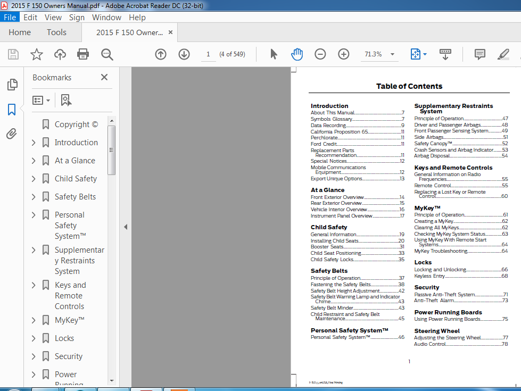
Task: Click the page number input field
Action: click(208, 54)
